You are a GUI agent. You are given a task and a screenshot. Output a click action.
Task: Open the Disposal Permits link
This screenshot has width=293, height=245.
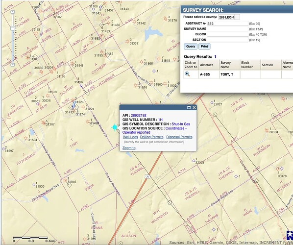tap(179, 137)
